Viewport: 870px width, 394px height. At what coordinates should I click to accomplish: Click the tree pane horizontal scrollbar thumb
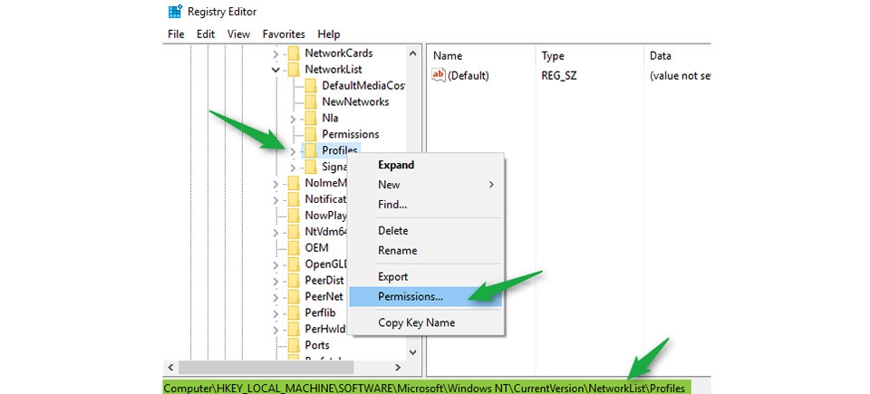tap(266, 368)
